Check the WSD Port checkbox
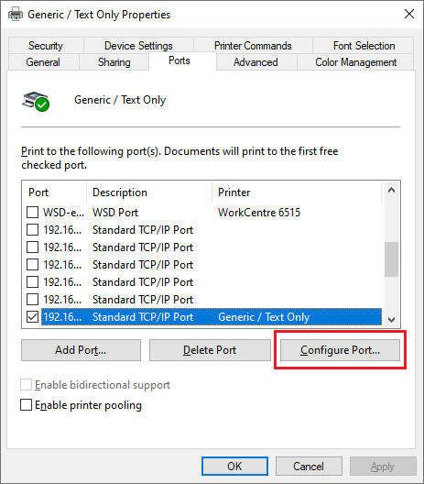The width and height of the screenshot is (424, 484). (x=33, y=213)
